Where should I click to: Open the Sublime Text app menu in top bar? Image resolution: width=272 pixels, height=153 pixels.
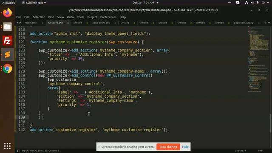34,3
